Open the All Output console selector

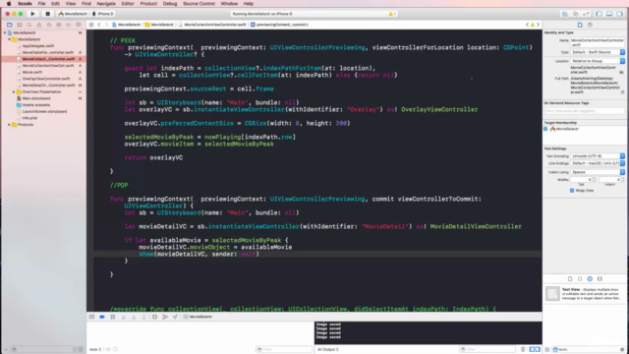tap(328, 350)
